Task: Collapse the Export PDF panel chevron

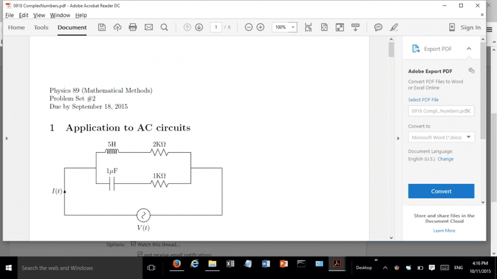Action: coord(469,49)
